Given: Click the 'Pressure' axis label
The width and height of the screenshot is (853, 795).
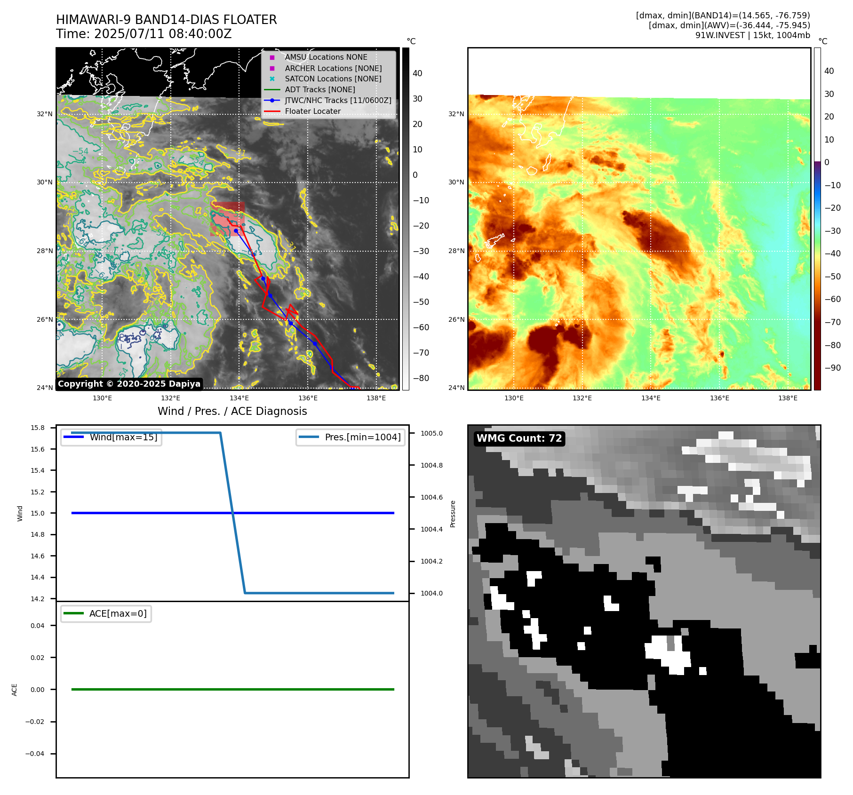Looking at the screenshot, I should tap(453, 514).
